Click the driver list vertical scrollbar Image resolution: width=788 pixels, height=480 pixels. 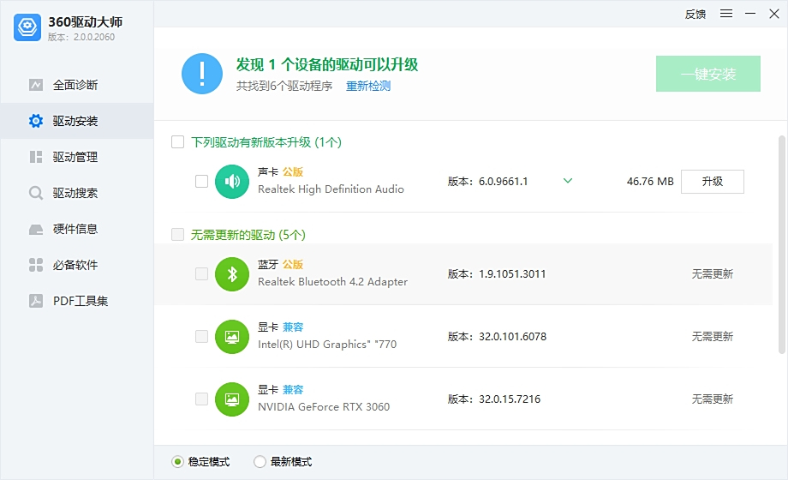click(781, 244)
